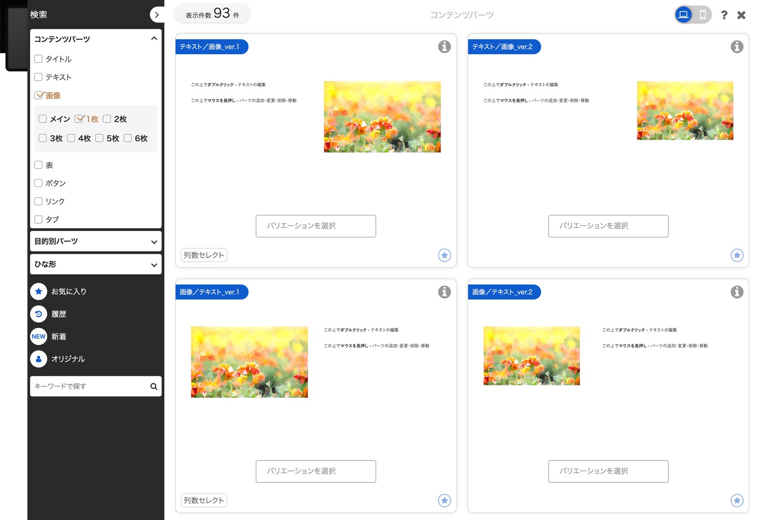Choose variation for 画像/テキスト_ver.2

point(608,471)
